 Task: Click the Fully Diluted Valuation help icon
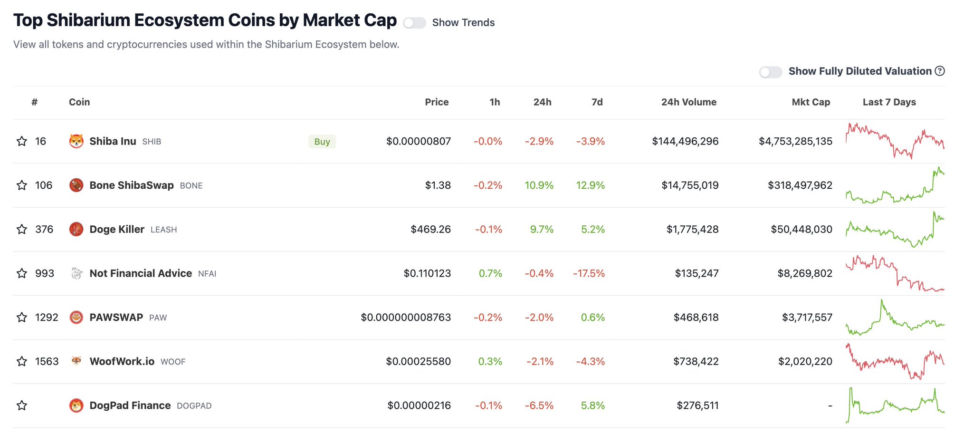(x=939, y=71)
